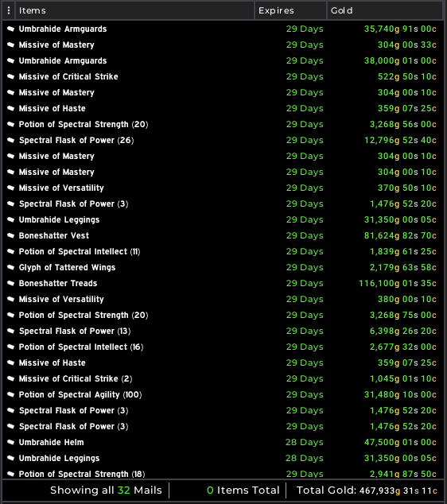Click the 2,941g 87s 50c gold value
This screenshot has width=447, height=504.
pyautogui.click(x=403, y=474)
